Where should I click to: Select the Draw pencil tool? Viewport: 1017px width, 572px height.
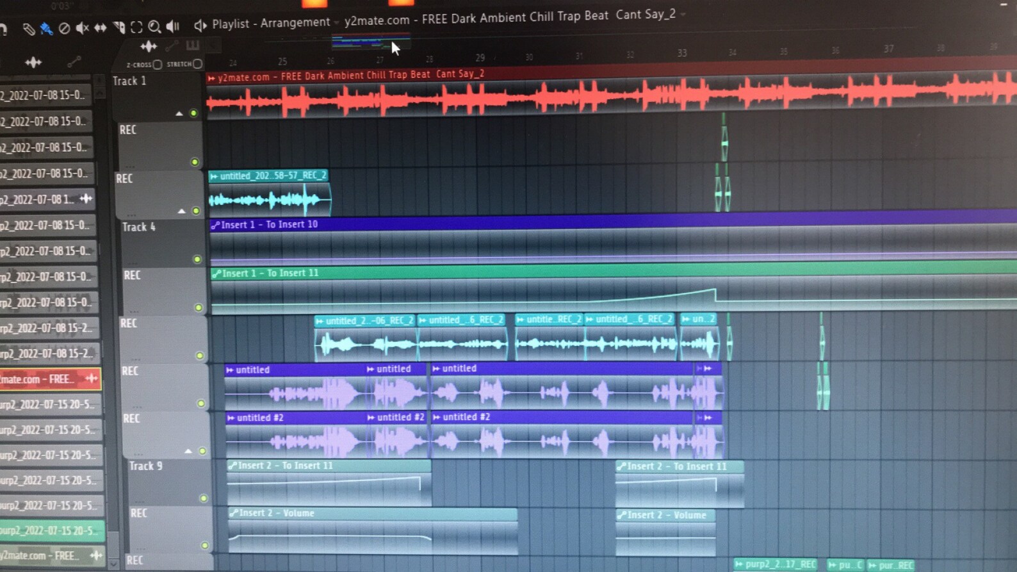click(x=28, y=28)
